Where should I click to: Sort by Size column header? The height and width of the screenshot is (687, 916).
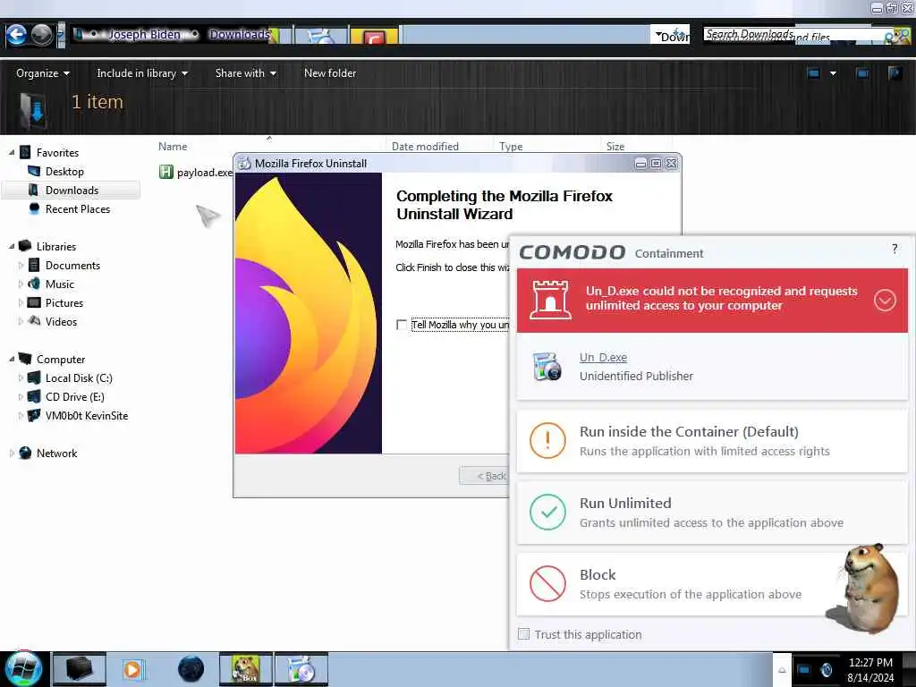click(615, 147)
